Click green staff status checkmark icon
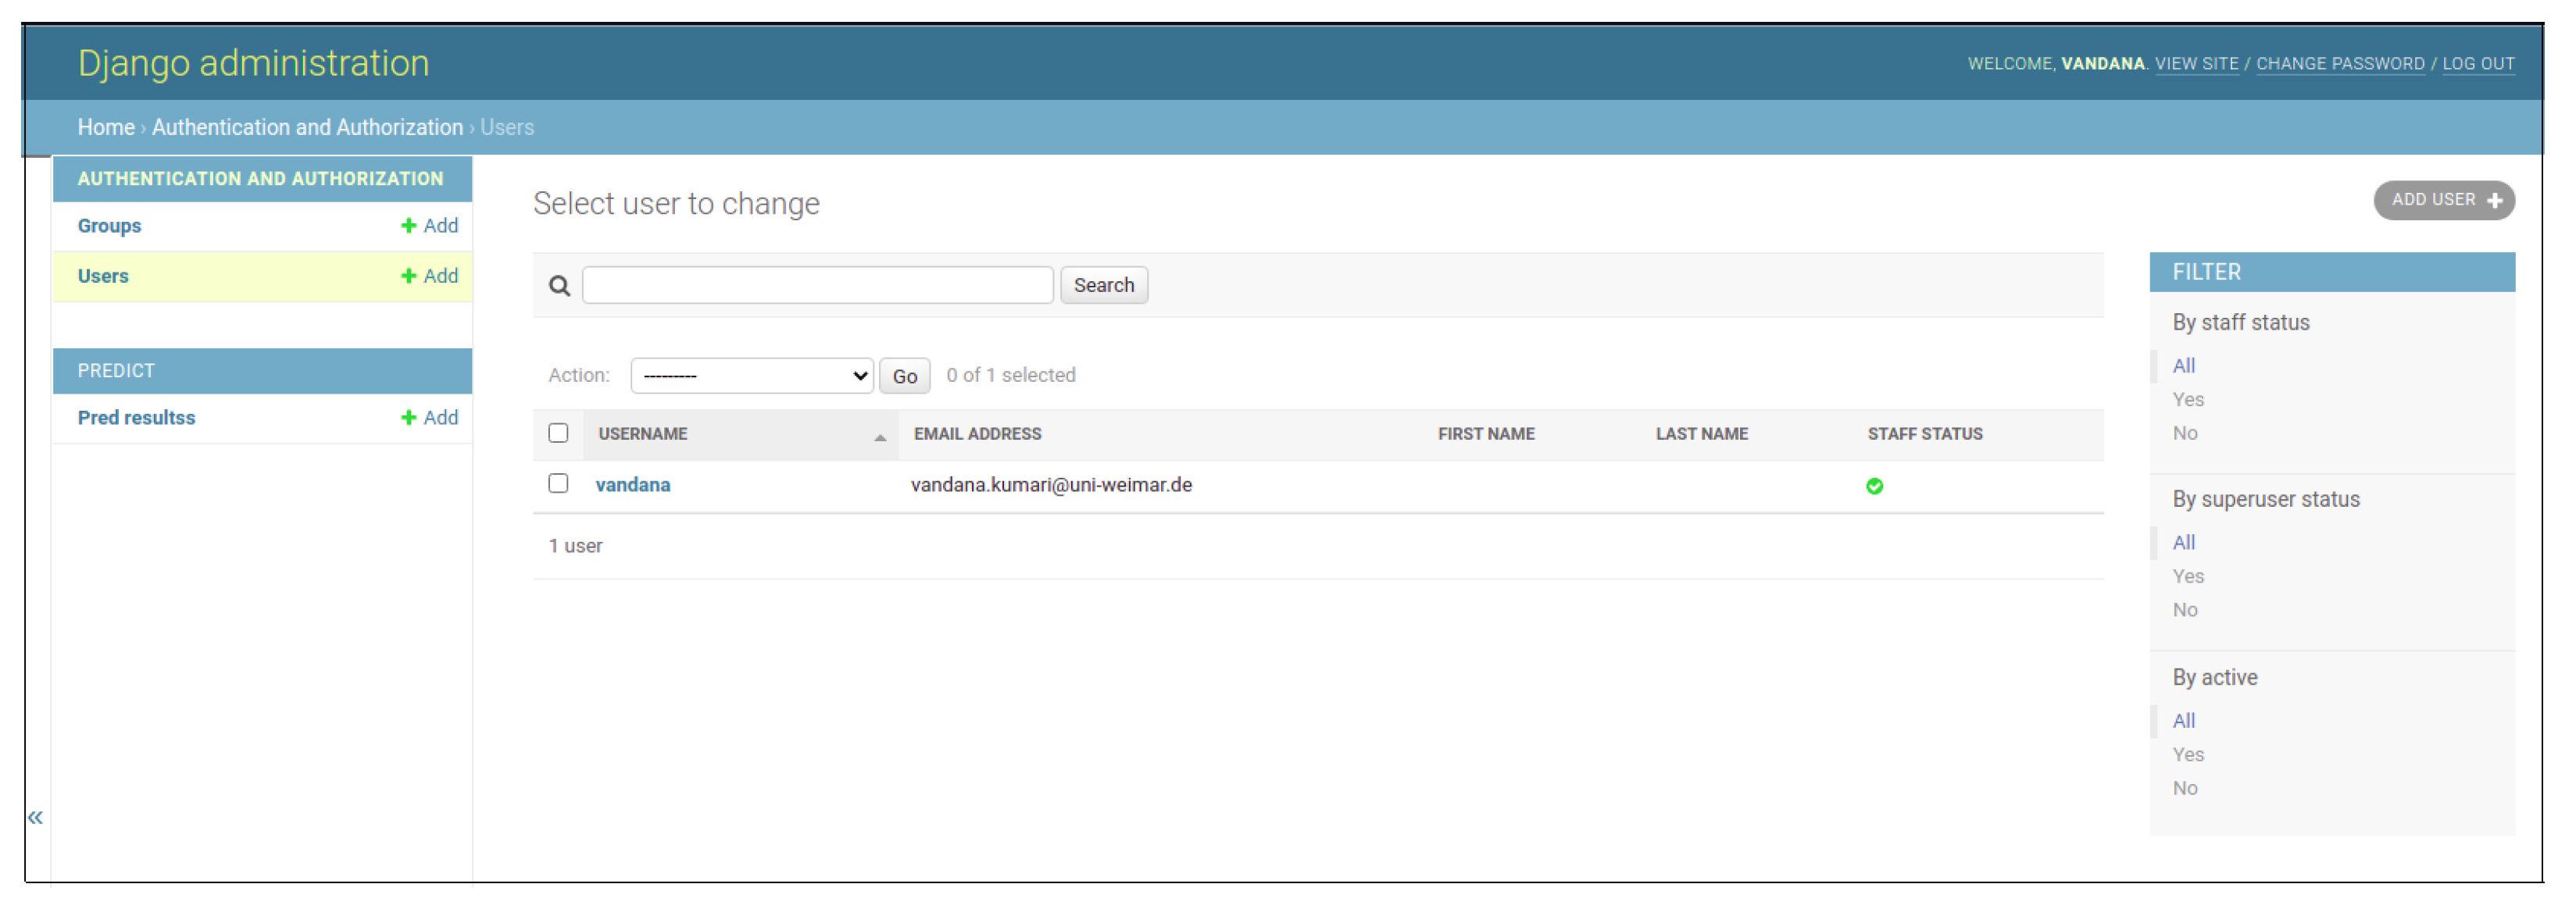The image size is (2576, 909). pos(1874,486)
